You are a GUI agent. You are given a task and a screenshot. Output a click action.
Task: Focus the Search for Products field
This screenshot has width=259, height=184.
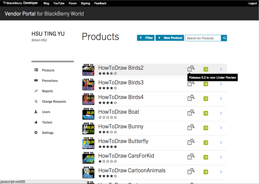pos(203,38)
